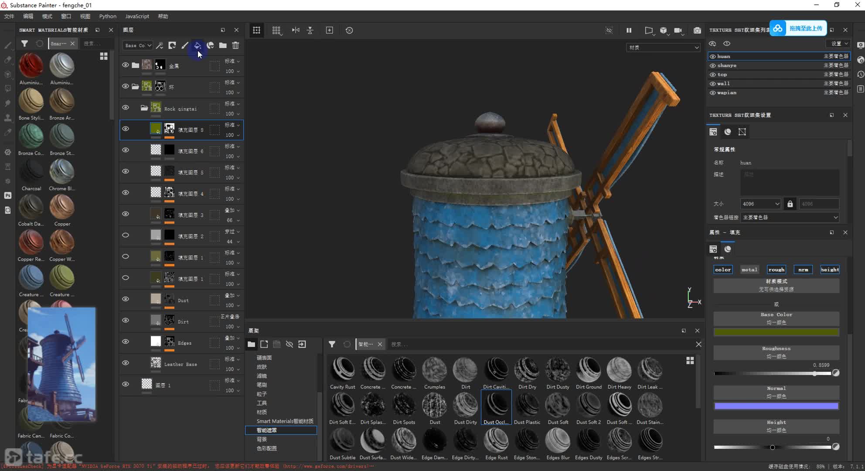This screenshot has height=471, width=865.
Task: Switch shelf to the folder view icon
Action: coord(251,344)
